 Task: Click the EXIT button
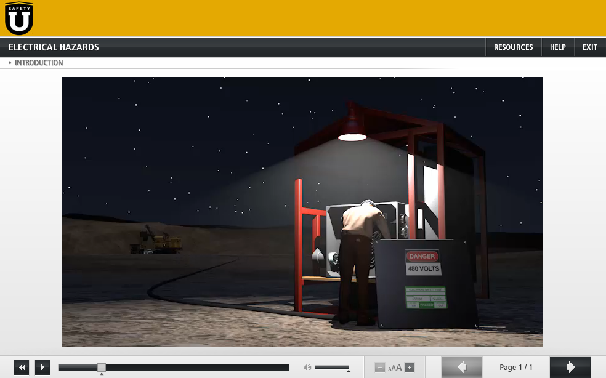pos(590,47)
